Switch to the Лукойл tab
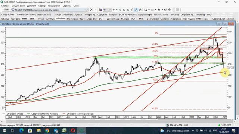Image resolution: width=239 pixels, height=134 pixels. [x=78, y=15]
